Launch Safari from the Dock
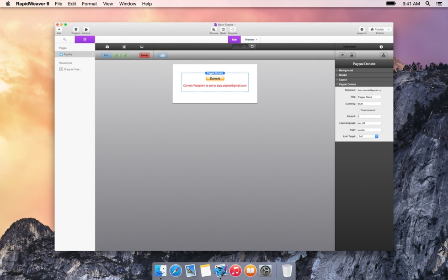The image size is (448, 280). tap(176, 270)
